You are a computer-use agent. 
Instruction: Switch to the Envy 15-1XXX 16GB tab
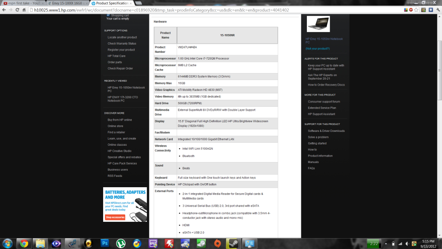(67, 3)
